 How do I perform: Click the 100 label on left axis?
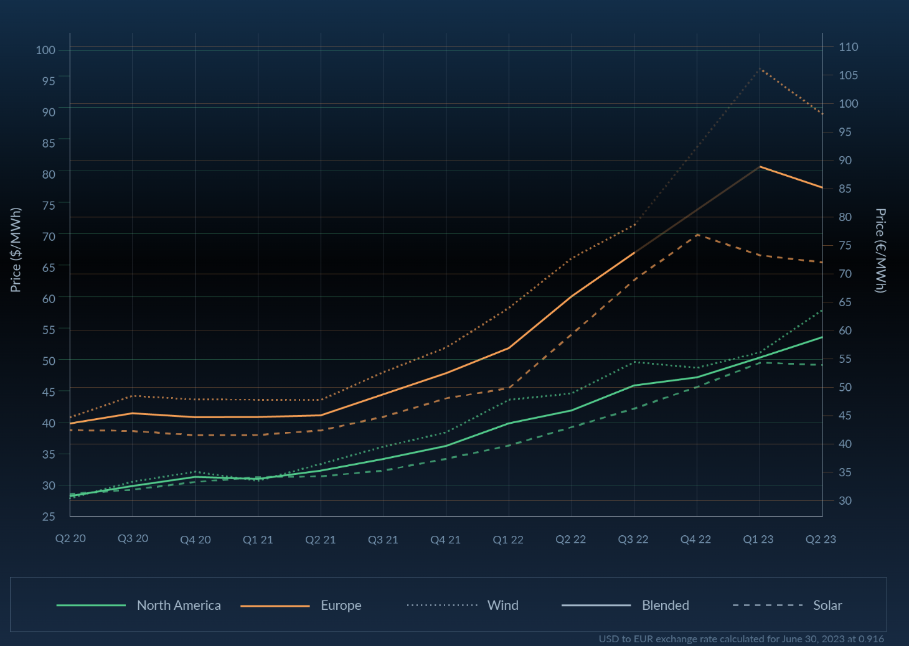[45, 50]
